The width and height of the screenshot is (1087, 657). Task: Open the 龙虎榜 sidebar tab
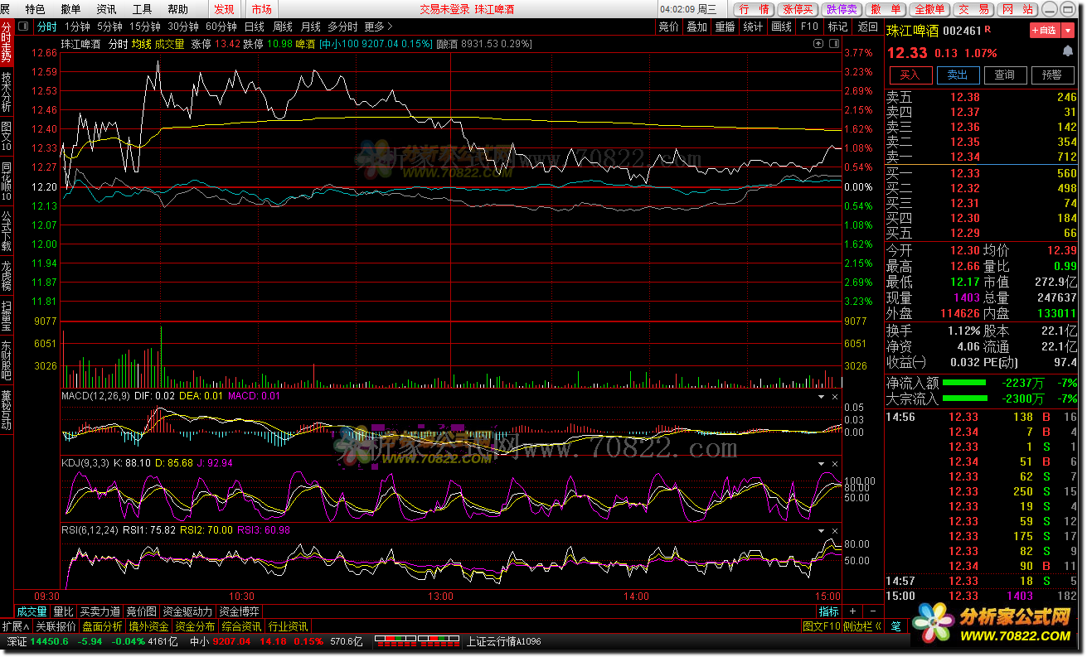pyautogui.click(x=7, y=274)
